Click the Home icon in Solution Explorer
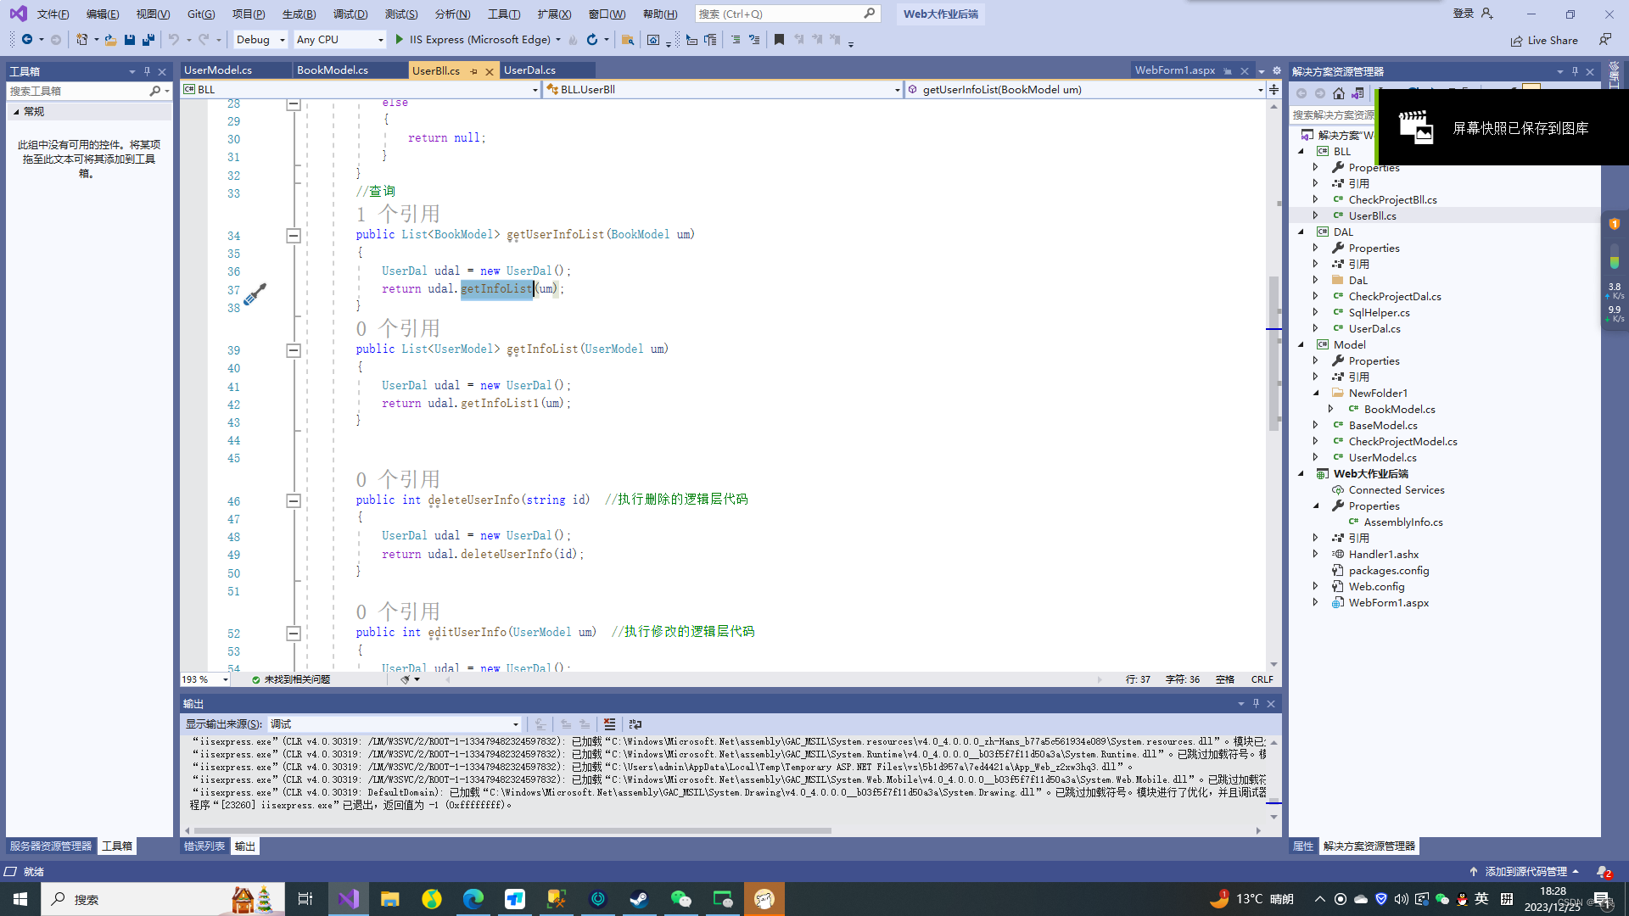 point(1339,93)
